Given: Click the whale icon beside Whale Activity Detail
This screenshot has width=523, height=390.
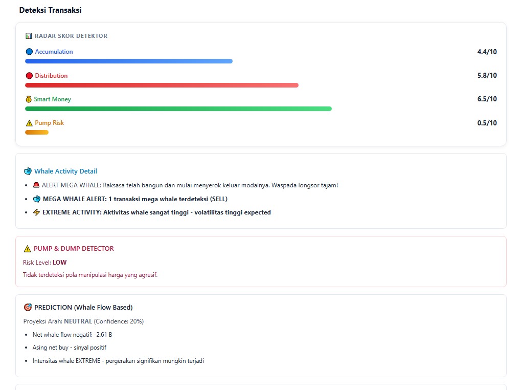Looking at the screenshot, I should click(28, 171).
